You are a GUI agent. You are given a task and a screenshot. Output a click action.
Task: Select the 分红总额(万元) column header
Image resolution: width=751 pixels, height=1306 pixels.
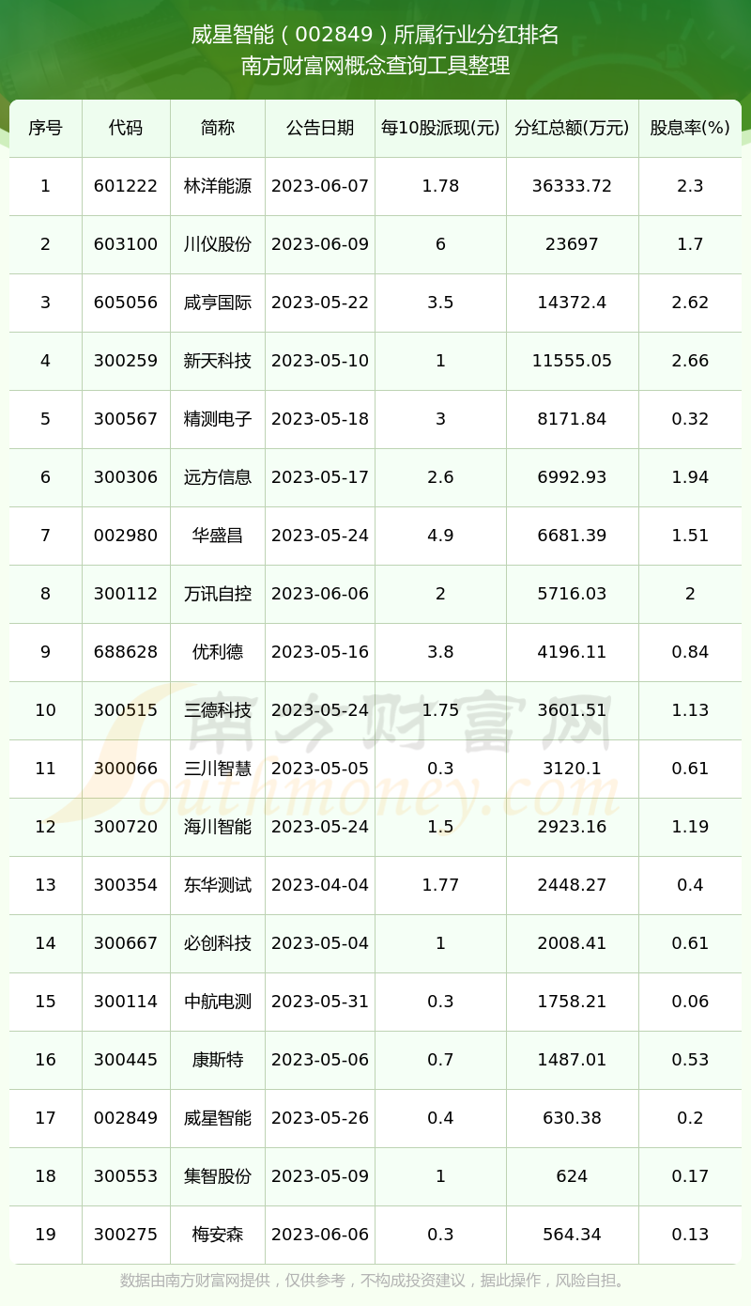click(x=572, y=128)
